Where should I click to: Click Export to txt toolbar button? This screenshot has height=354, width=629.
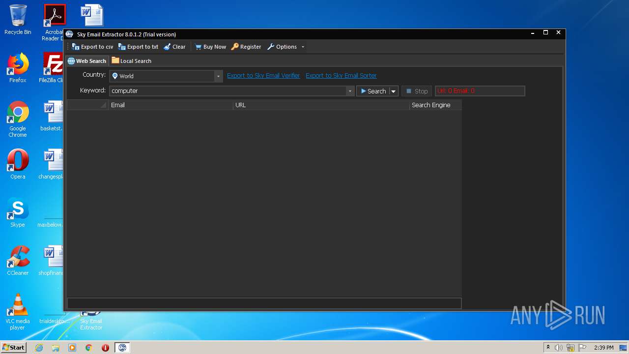point(138,47)
